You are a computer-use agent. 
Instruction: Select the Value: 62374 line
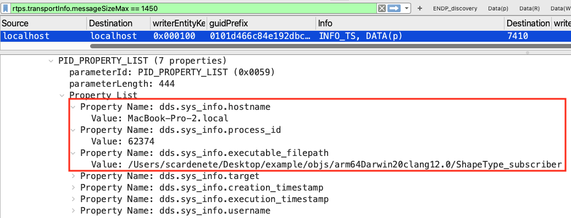click(123, 141)
